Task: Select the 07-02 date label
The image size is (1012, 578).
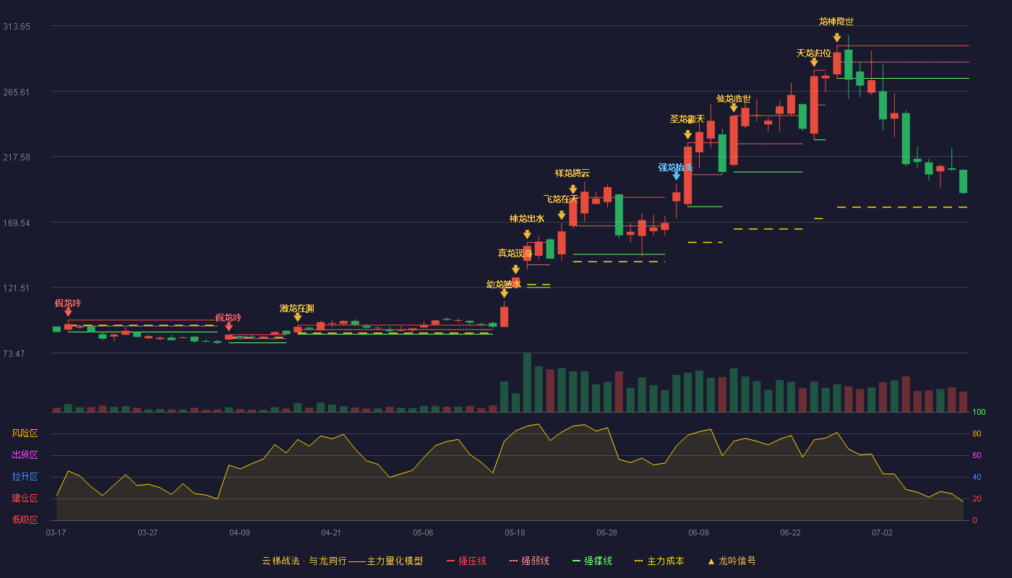Action: [882, 532]
